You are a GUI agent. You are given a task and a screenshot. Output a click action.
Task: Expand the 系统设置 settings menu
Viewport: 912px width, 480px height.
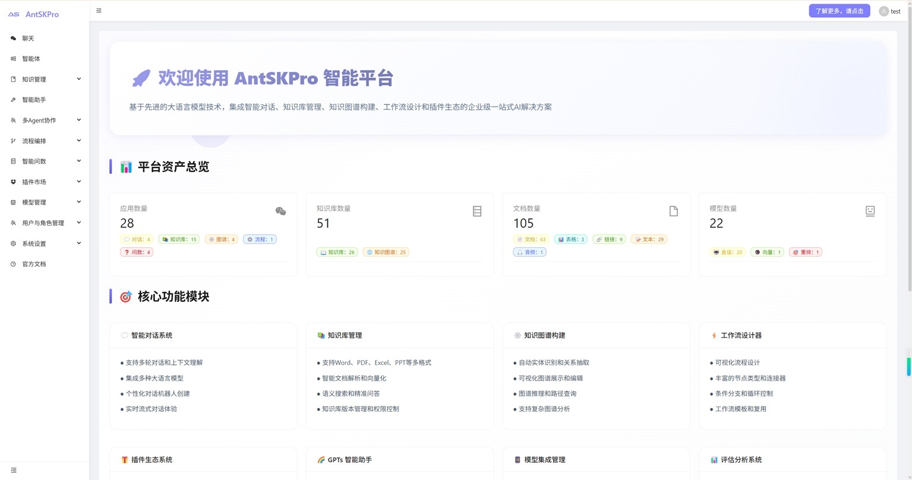[x=78, y=243]
